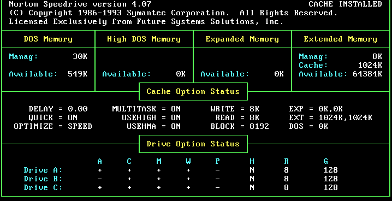Click the 'QUICK = ON' option
Image resolution: width=392 pixels, height=201 pixels.
point(53,118)
